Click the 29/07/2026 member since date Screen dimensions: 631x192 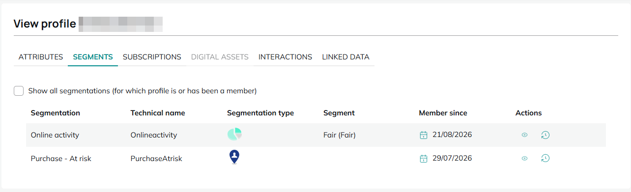[x=452, y=158]
